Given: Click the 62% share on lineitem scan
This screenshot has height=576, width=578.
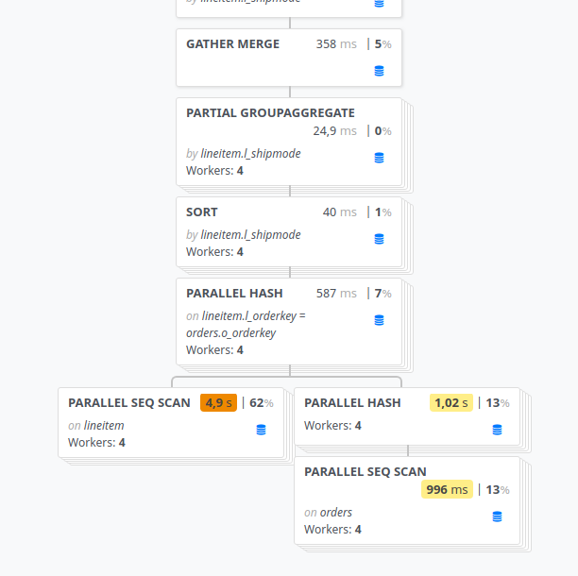Looking at the screenshot, I should 262,403.
